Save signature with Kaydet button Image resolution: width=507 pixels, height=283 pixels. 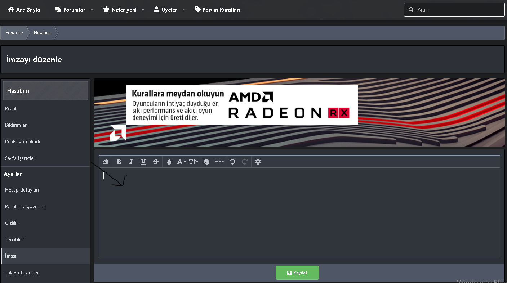[x=297, y=273]
